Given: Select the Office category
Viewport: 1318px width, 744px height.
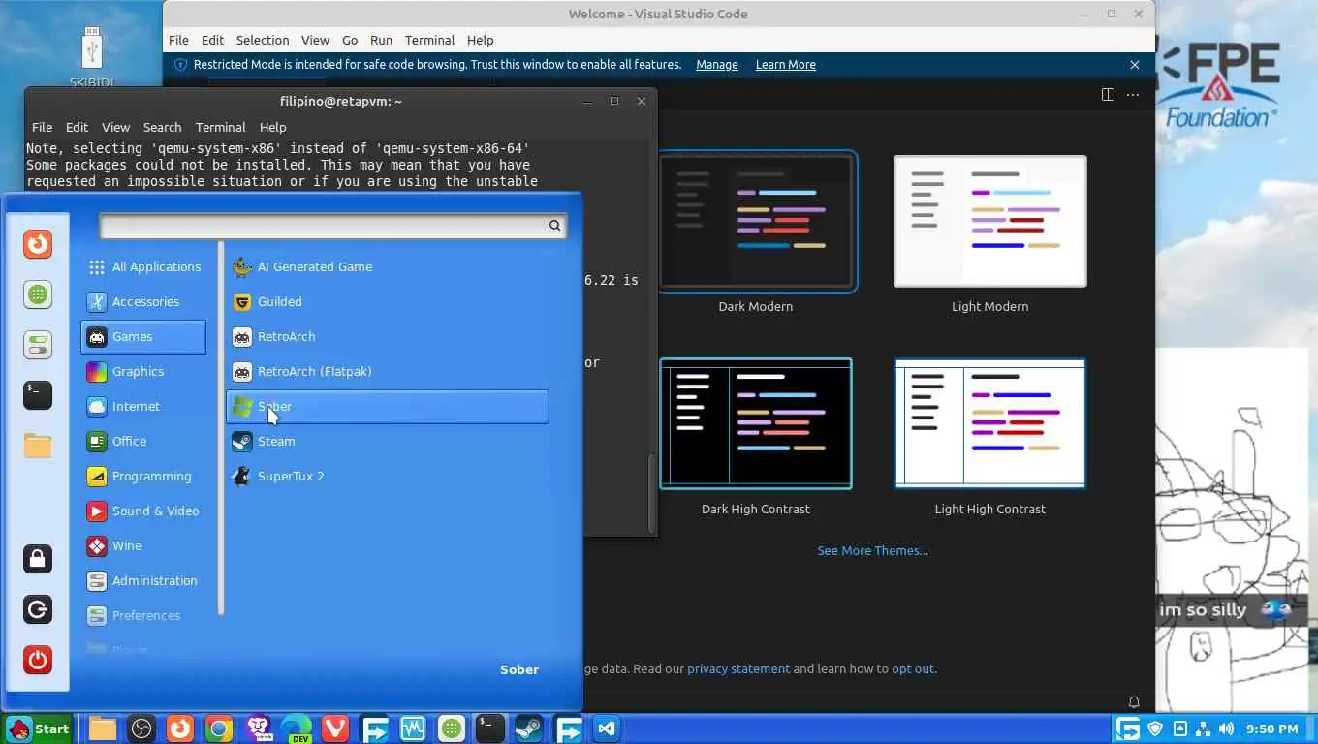Looking at the screenshot, I should 143,442.
